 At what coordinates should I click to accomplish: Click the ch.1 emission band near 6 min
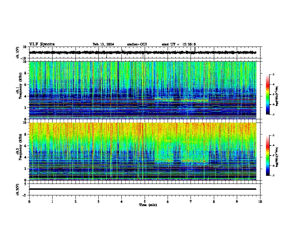[x=164, y=99]
